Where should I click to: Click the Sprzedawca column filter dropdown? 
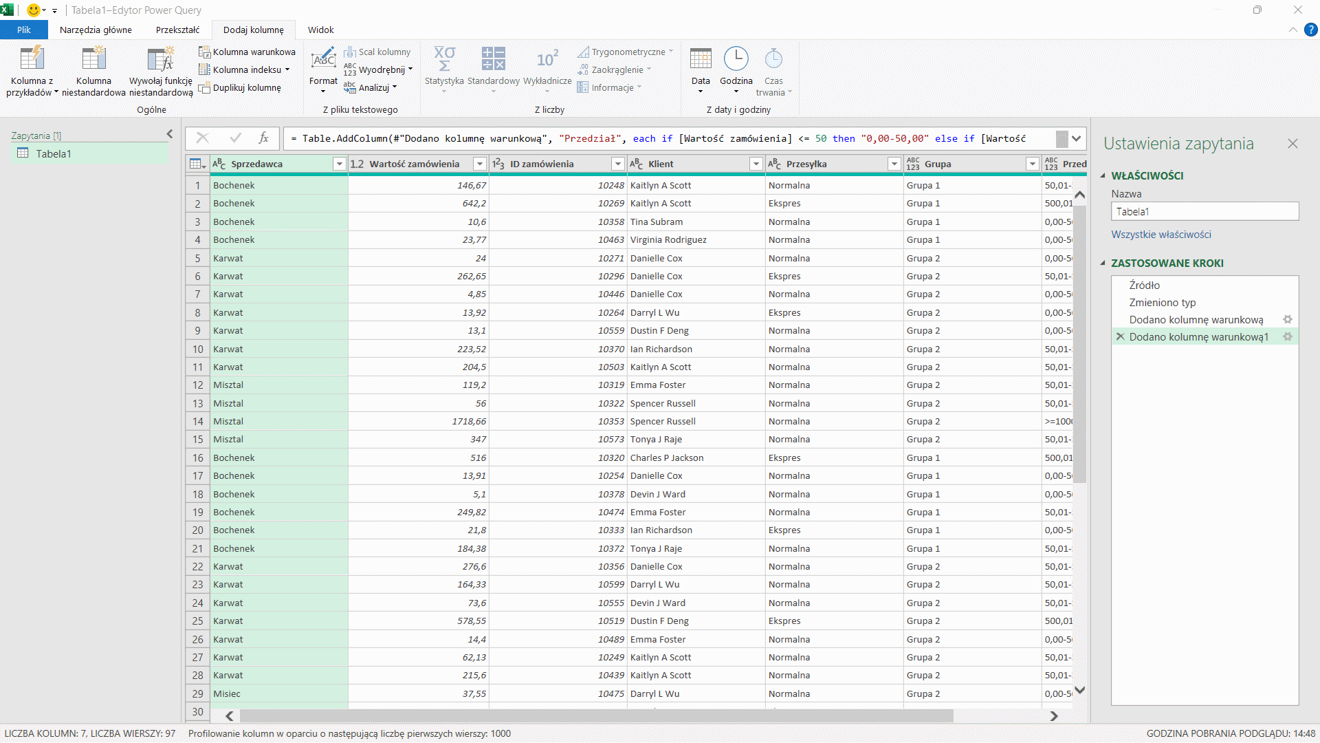(339, 163)
